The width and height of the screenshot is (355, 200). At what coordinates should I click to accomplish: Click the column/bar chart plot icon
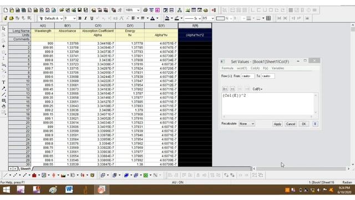tap(34, 176)
